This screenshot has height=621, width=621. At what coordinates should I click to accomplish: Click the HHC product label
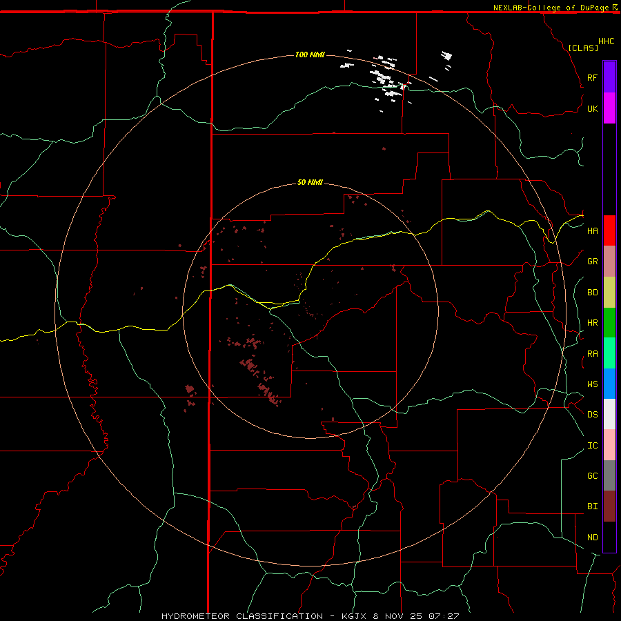tap(606, 41)
